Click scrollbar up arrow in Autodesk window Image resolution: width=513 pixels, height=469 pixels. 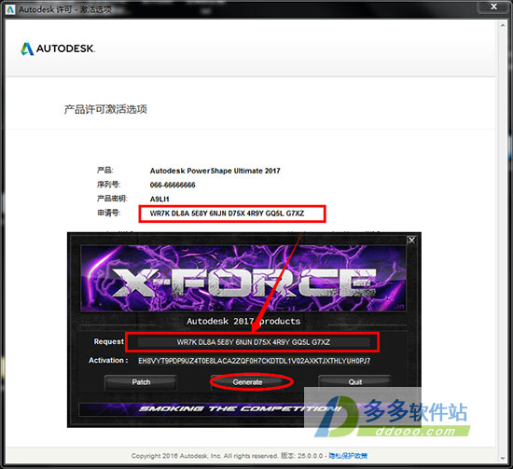(x=503, y=25)
